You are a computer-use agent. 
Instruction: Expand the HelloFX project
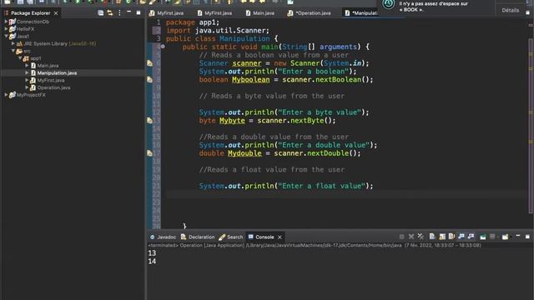pos(6,29)
